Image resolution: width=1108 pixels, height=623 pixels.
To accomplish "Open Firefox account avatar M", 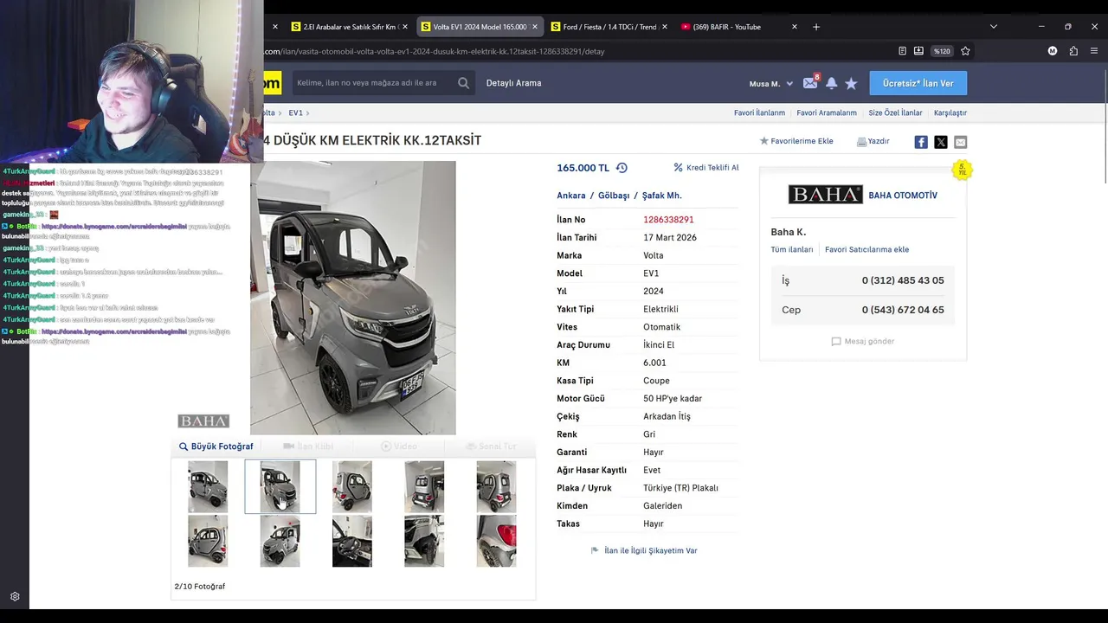I will tap(1053, 51).
